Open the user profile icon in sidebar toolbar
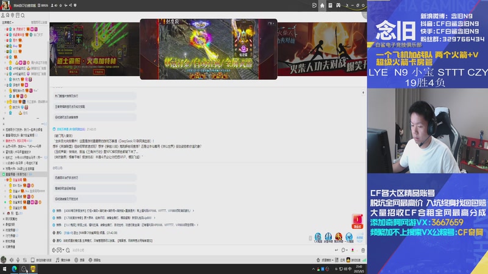Viewport: 488px width, 274px height. 3,15
